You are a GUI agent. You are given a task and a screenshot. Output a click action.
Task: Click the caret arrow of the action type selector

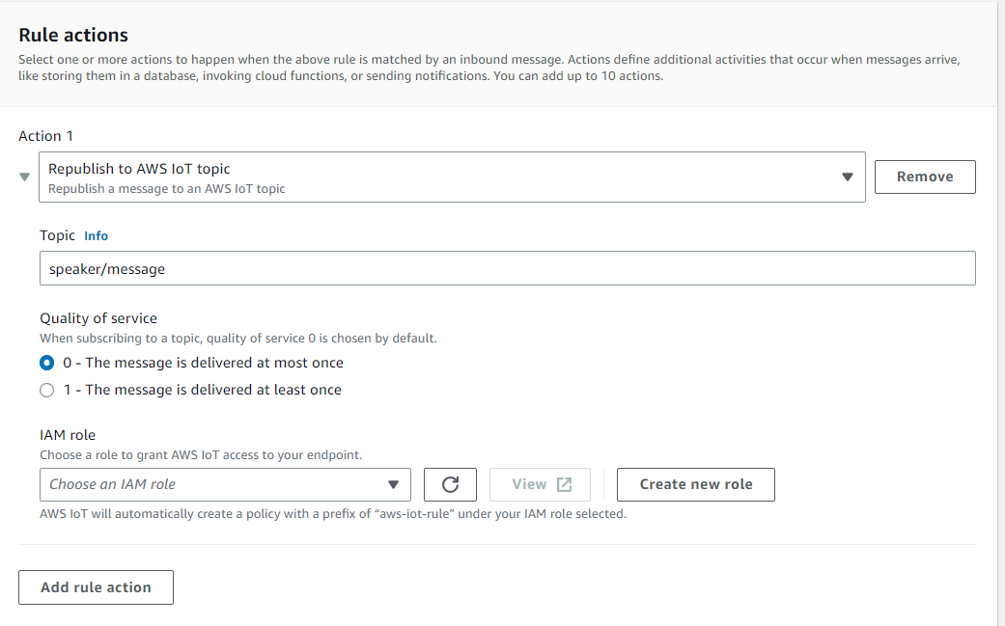pos(848,177)
